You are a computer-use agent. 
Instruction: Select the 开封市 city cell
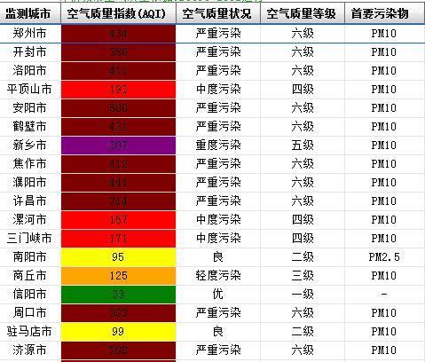(29, 52)
